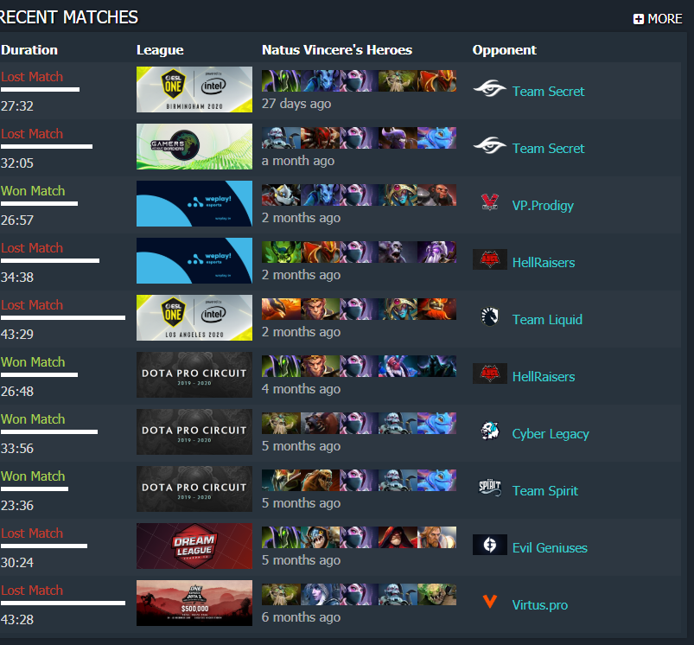
Task: Open the Virtus.pro opponent link
Action: pos(540,605)
